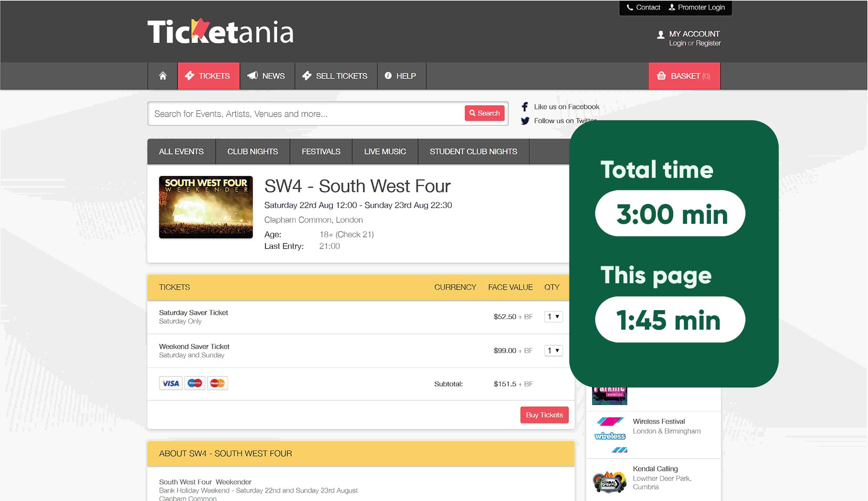Image resolution: width=868 pixels, height=501 pixels.
Task: Click the Register link
Action: [708, 43]
